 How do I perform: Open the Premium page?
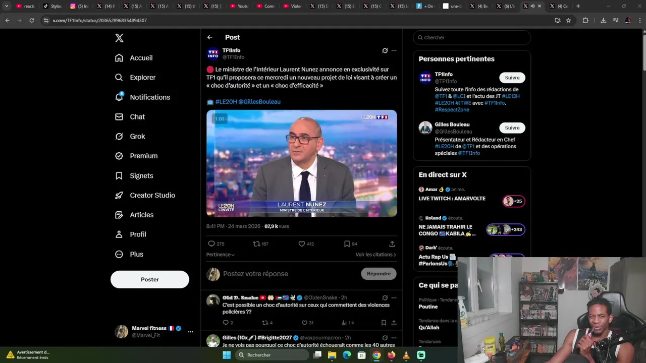[x=136, y=156]
